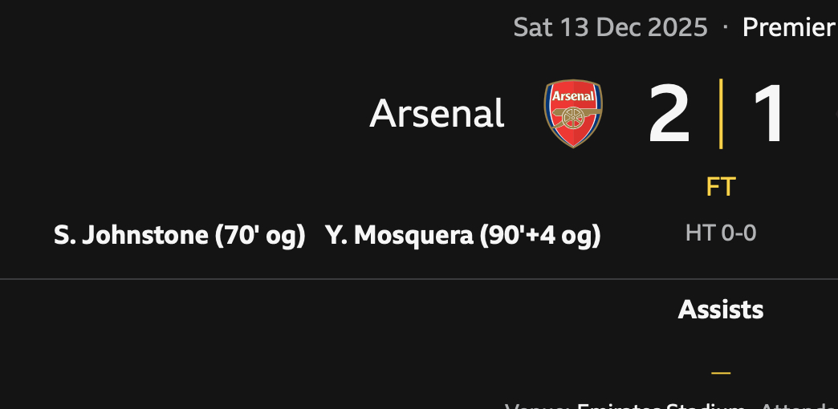Open the Premier League competition link
The width and height of the screenshot is (838, 409).
tap(788, 27)
